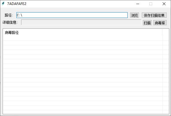
Task: Click the 7ADAFAFE2 title bar text
Action: click(x=17, y=4)
